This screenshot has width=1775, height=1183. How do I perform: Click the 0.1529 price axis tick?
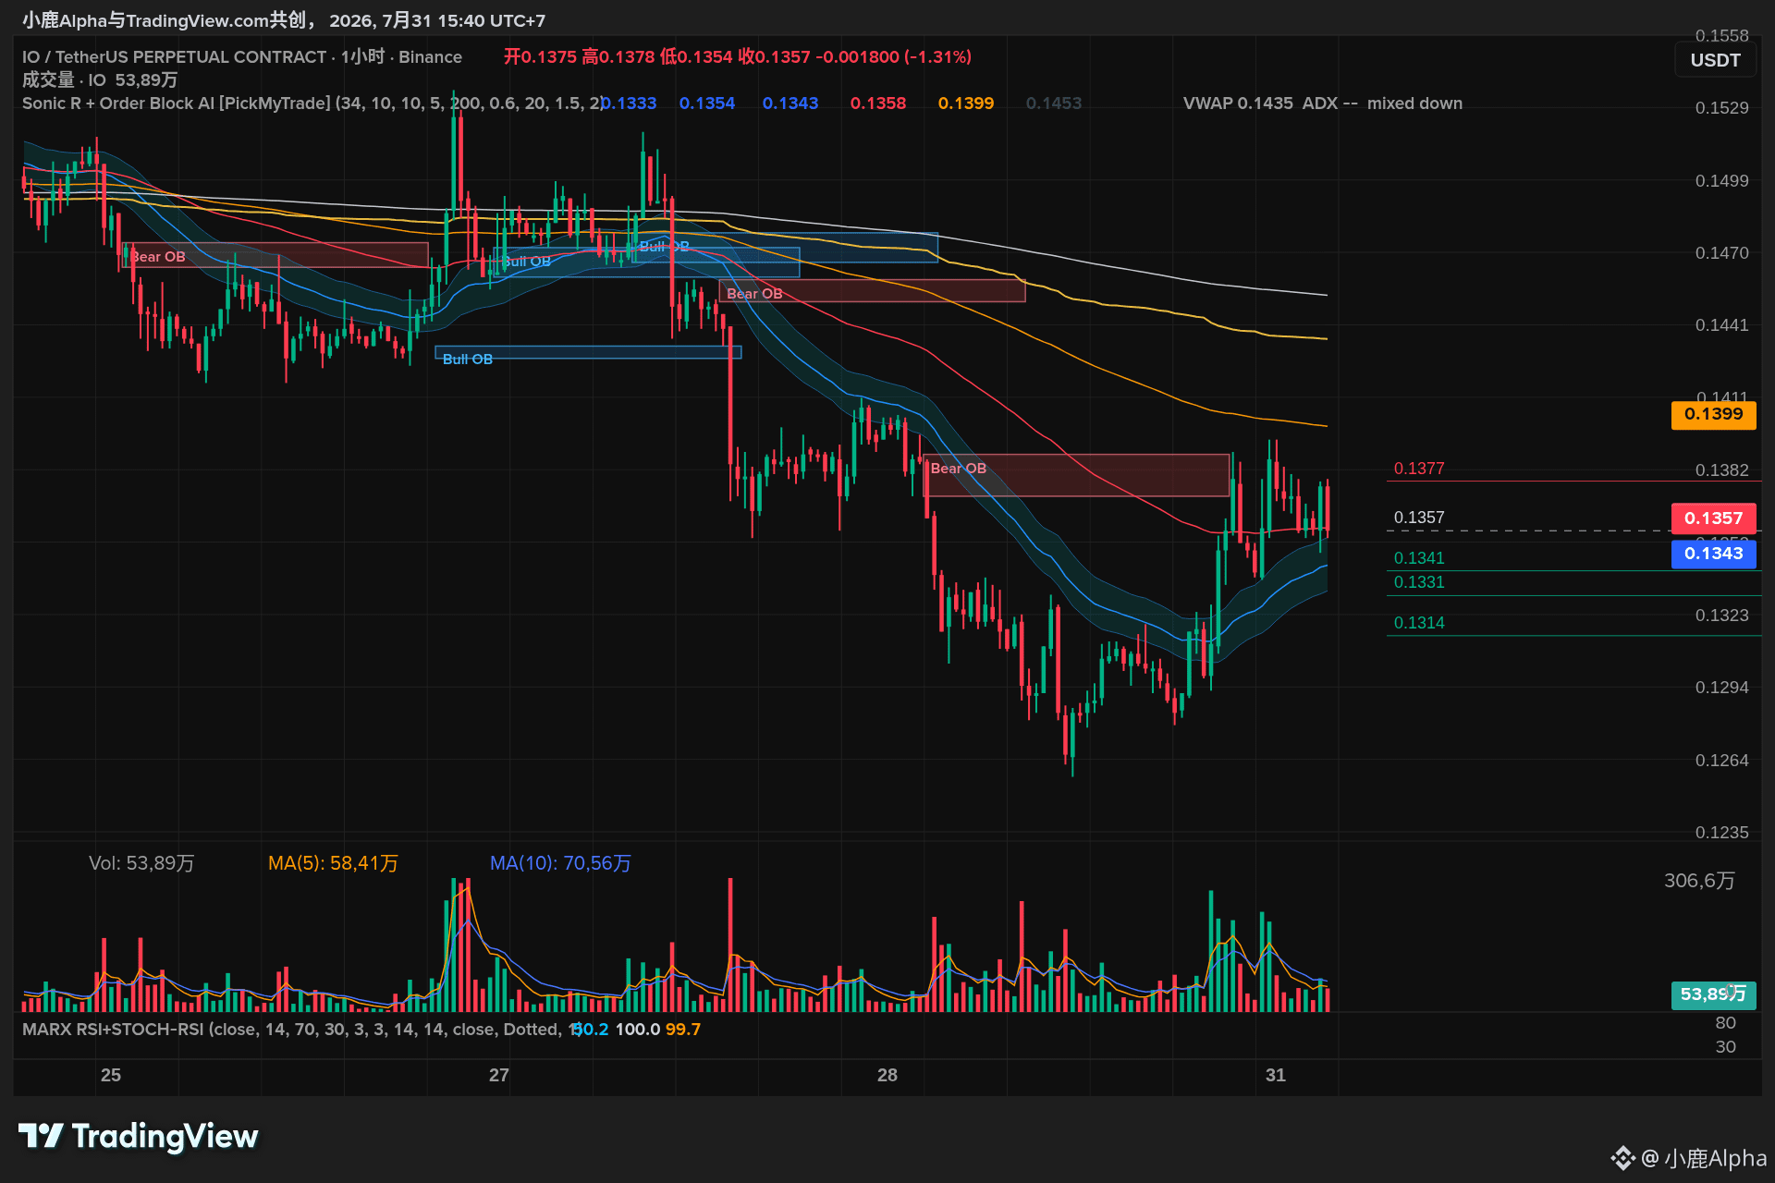point(1721,108)
